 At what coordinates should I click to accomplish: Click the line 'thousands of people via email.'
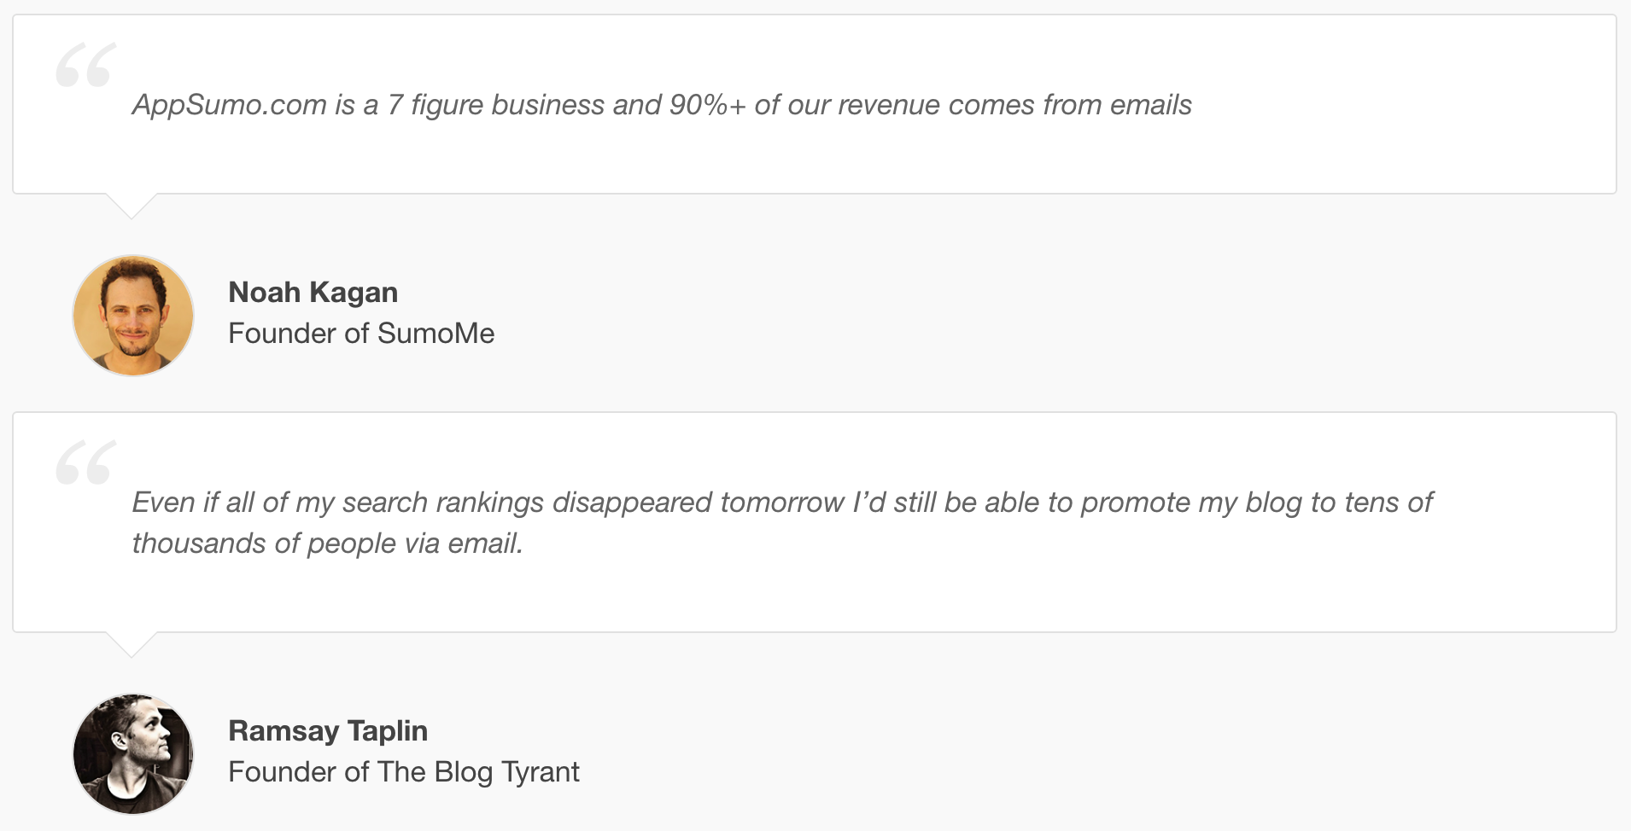[327, 543]
